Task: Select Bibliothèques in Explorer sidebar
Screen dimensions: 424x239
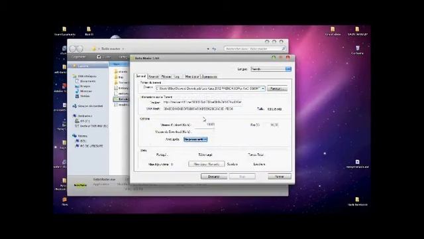Action: (87, 76)
